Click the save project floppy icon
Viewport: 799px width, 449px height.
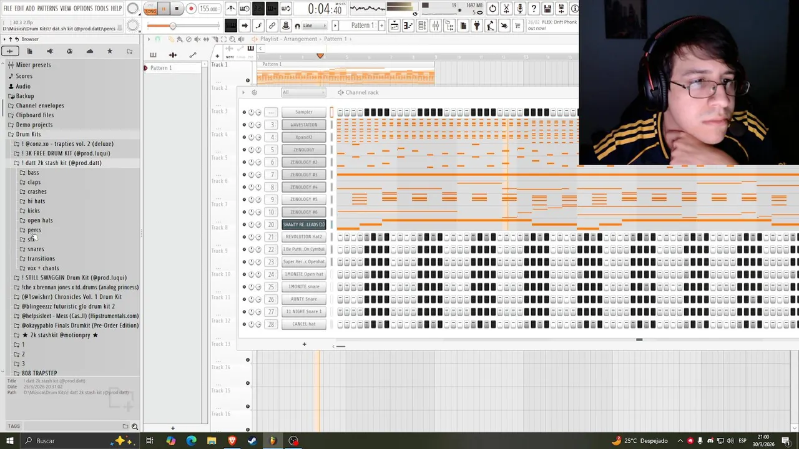[x=547, y=9]
